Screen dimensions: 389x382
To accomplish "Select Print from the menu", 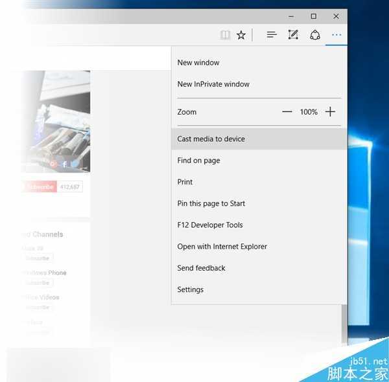I will click(x=259, y=182).
